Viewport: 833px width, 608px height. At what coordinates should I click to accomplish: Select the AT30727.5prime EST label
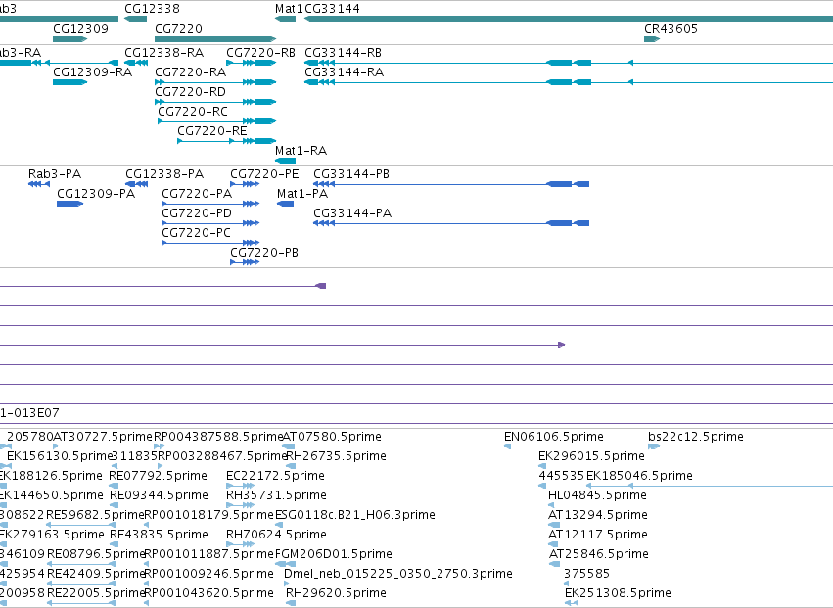pos(103,437)
